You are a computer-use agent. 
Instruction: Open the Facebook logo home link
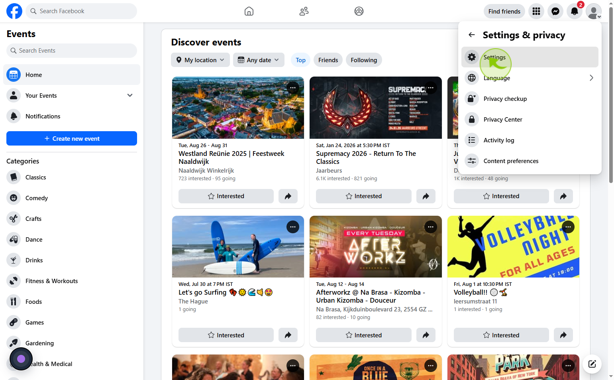(14, 11)
